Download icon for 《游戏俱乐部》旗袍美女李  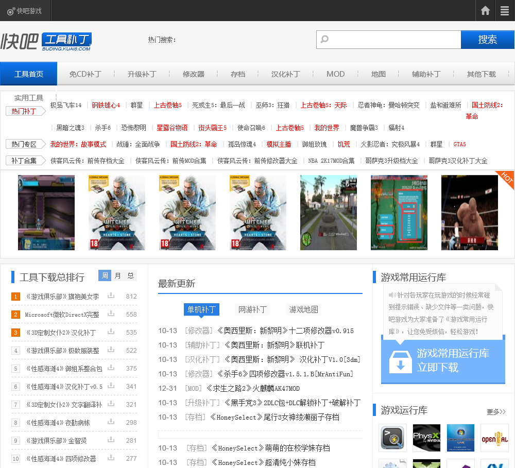click(x=111, y=296)
